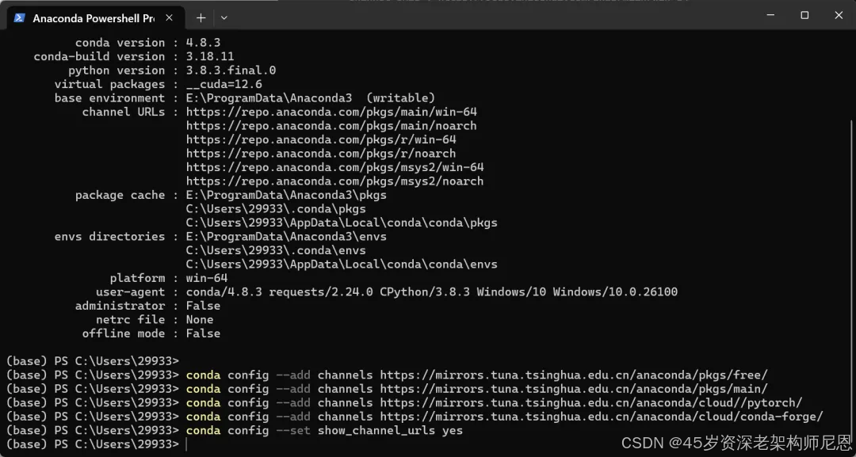Click the last prompt line with cursor

pos(96,444)
